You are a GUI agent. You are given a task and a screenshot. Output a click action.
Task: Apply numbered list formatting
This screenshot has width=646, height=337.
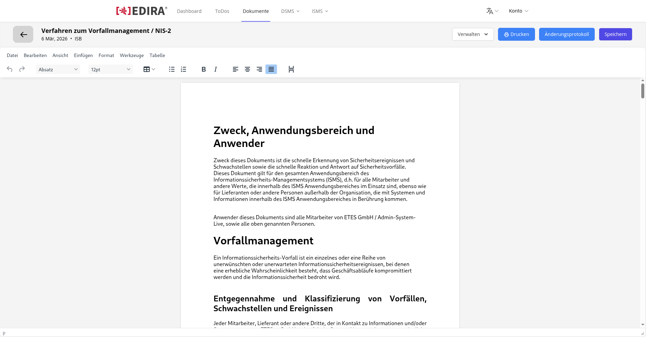[x=184, y=69]
